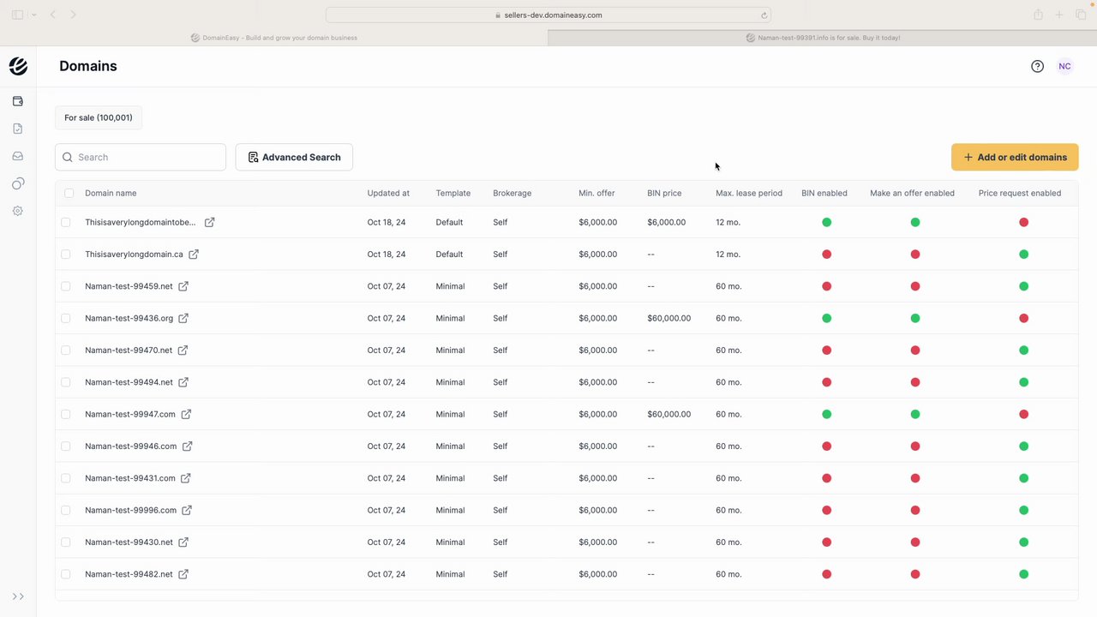
Task: Toggle the Safari sidebar button
Action: click(18, 15)
